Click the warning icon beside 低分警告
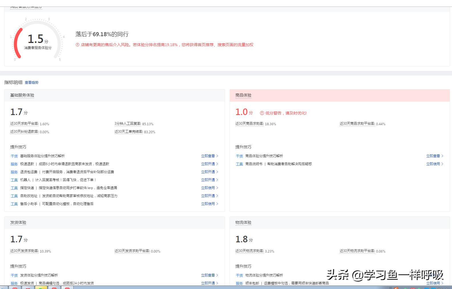Screen dimensions: 452x289 click(262, 113)
